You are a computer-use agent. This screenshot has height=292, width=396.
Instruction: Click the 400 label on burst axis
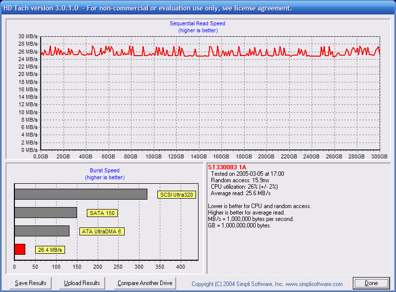(181, 267)
